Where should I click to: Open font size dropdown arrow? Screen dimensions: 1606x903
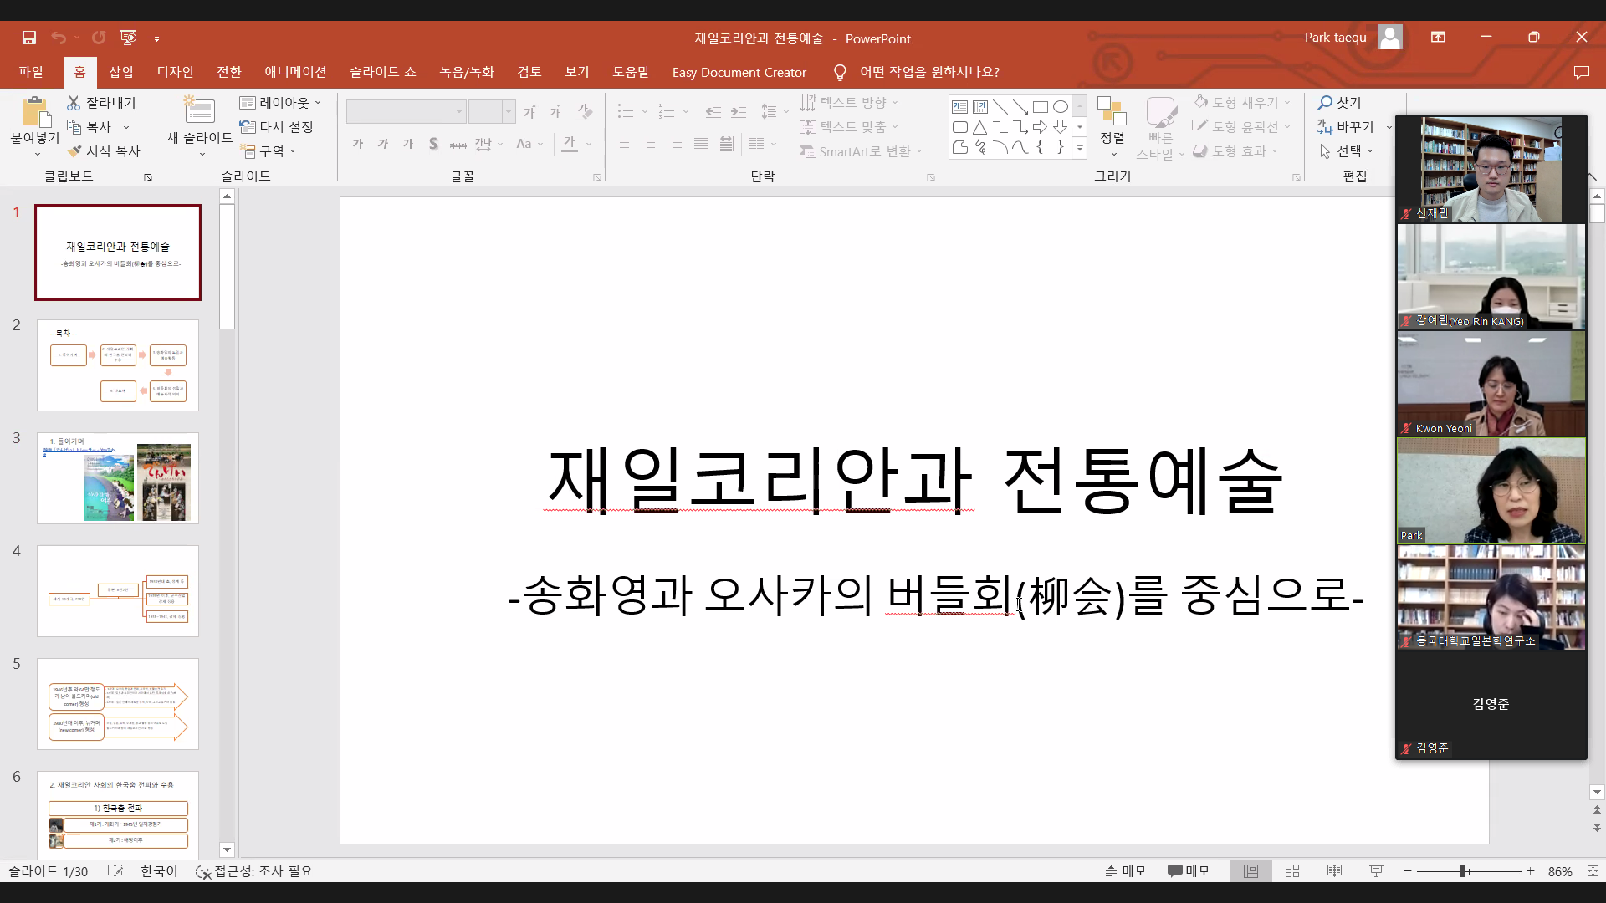(508, 111)
